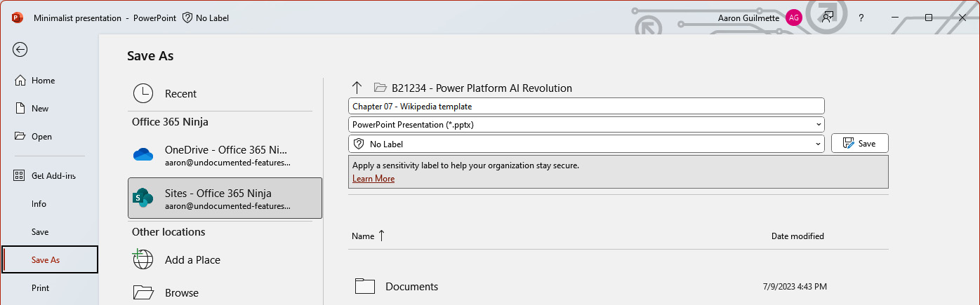Go up one folder level arrow
Image resolution: width=980 pixels, height=305 pixels.
point(357,88)
